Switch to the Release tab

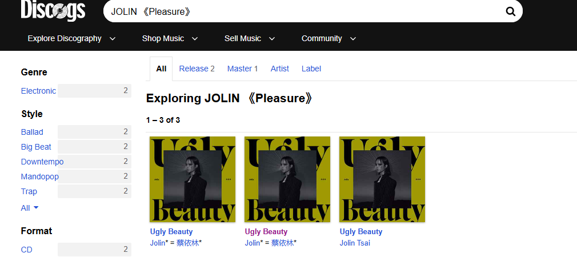pyautogui.click(x=197, y=69)
